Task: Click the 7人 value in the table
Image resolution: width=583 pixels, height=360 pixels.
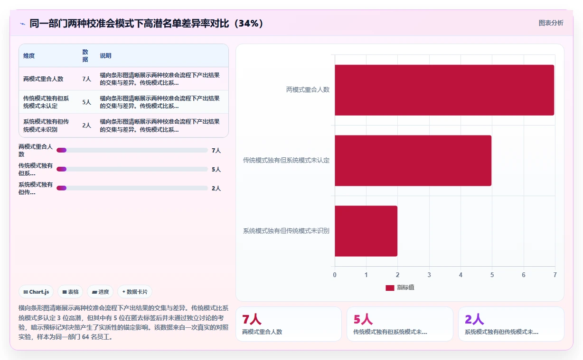Action: coord(86,79)
